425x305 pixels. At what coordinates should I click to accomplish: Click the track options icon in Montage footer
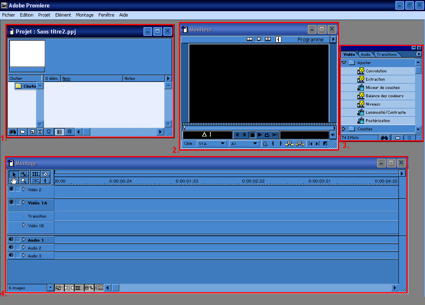pyautogui.click(x=59, y=288)
